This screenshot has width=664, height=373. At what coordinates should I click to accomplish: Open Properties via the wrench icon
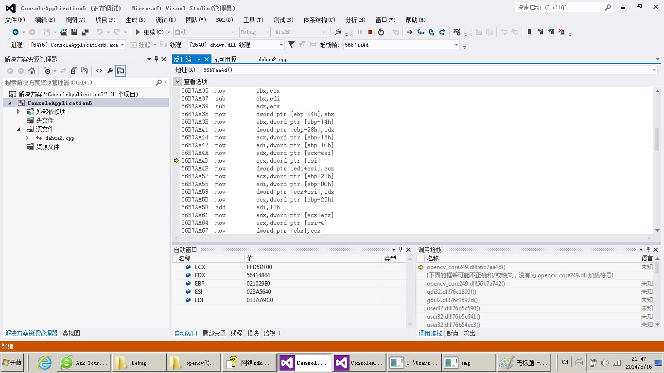(110, 71)
